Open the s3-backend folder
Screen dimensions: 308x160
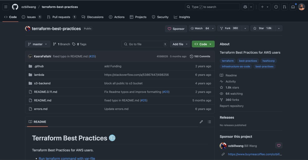point(42,83)
